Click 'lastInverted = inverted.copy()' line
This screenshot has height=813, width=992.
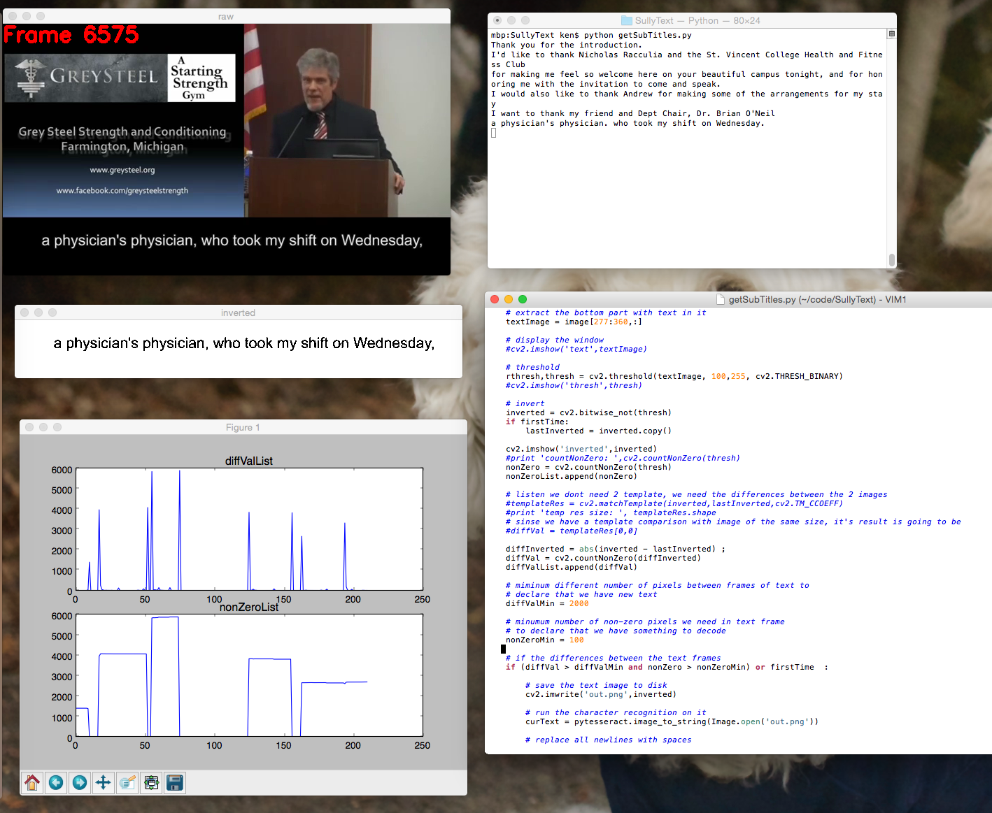[598, 431]
